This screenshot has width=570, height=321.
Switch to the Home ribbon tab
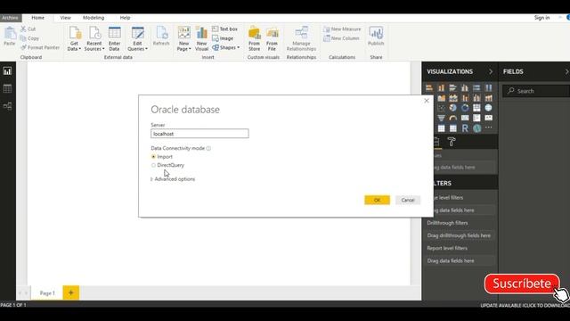pos(37,18)
